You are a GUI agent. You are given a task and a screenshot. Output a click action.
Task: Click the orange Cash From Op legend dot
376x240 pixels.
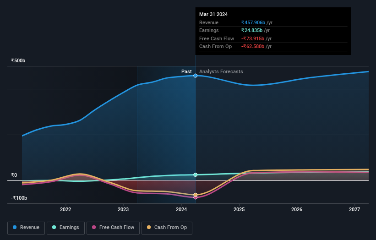pyautogui.click(x=149, y=227)
